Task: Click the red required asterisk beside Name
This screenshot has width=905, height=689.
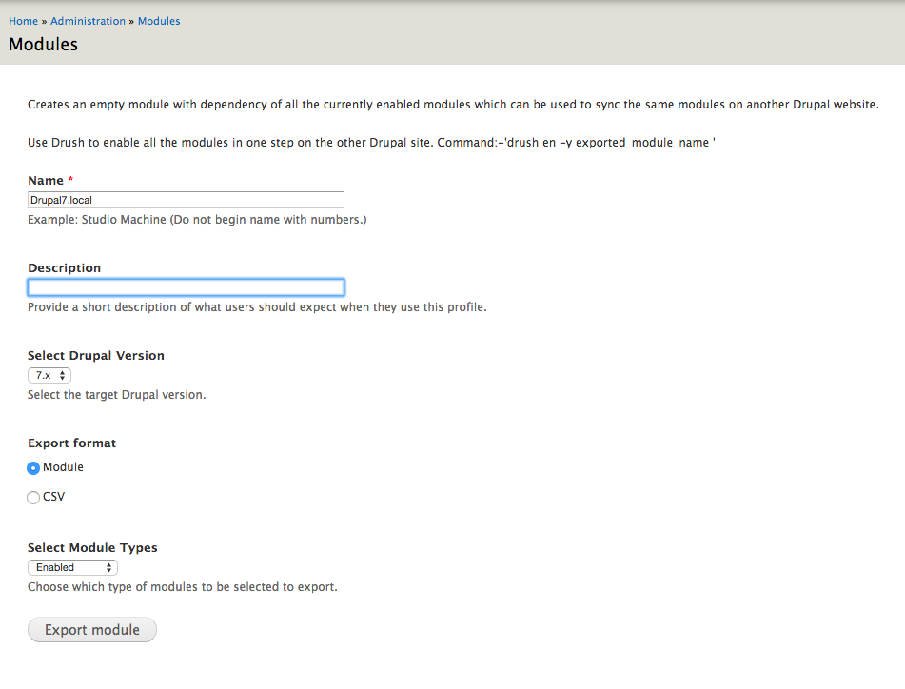Action: tap(70, 180)
